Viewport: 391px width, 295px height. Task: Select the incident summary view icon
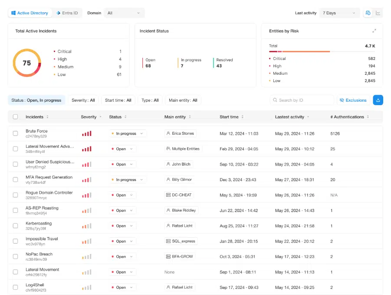(368, 13)
